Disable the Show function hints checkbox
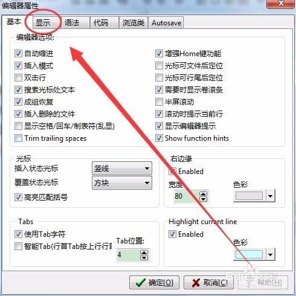The height and width of the screenshot is (296, 296). click(x=159, y=138)
